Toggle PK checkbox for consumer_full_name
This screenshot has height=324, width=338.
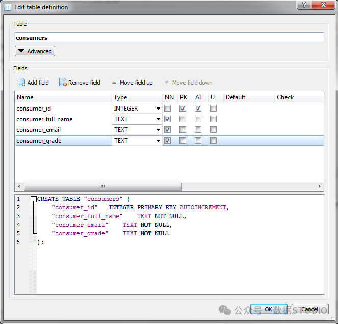[x=183, y=119]
